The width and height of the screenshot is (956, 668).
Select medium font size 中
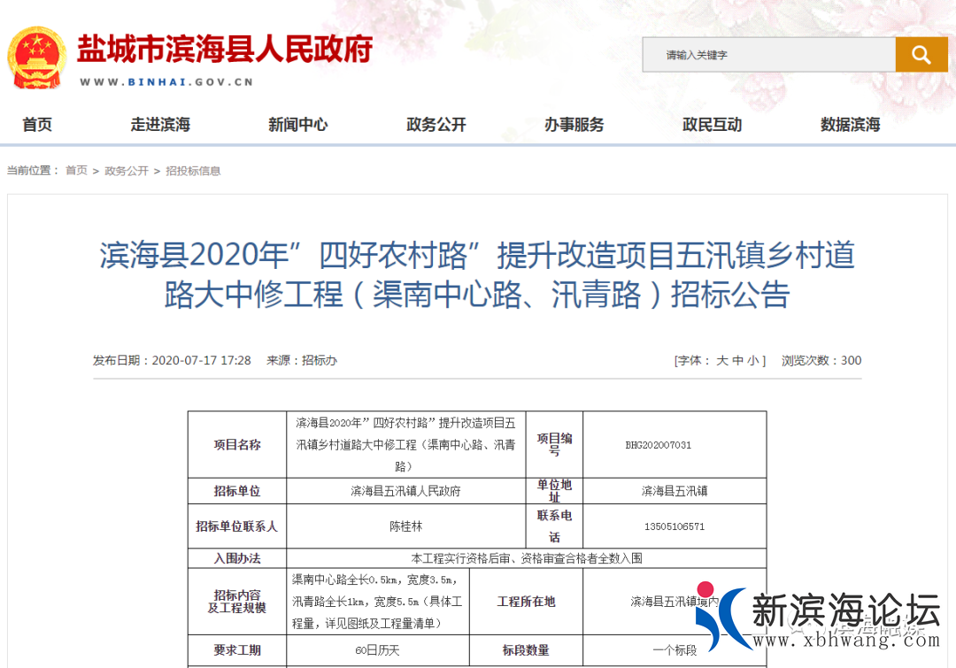click(x=736, y=360)
